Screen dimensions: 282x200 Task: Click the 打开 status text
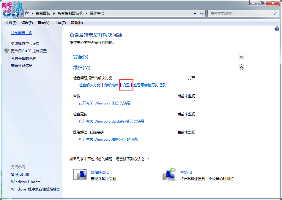(192, 78)
